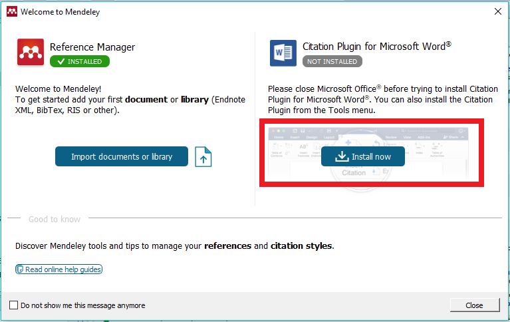The image size is (510, 322).
Task: Click the Mendeley logo in title bar
Action: 12,12
